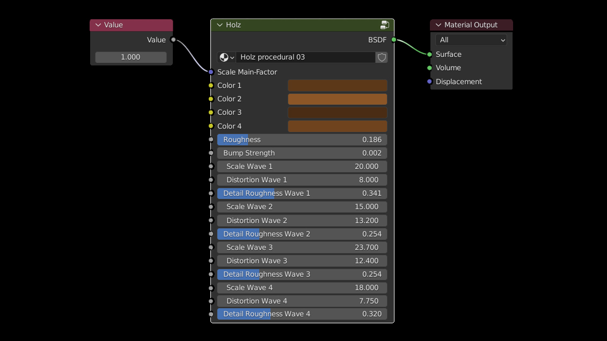The width and height of the screenshot is (607, 341).
Task: Click the Roughness slider
Action: tap(302, 140)
